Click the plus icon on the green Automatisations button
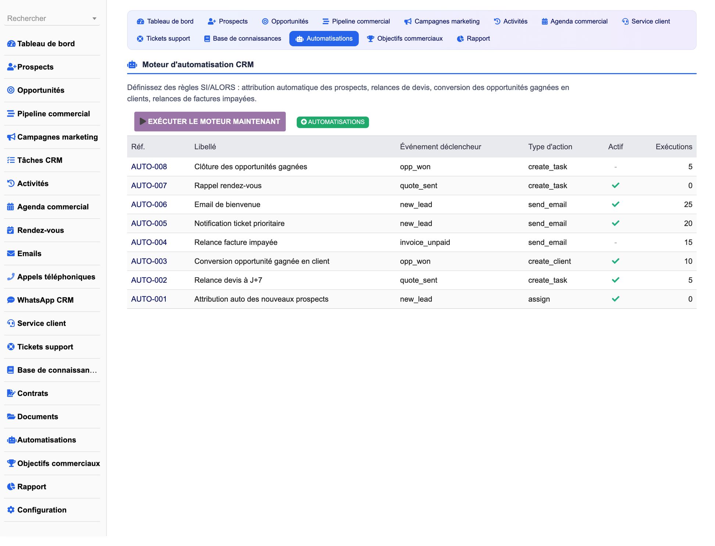This screenshot has width=715, height=546. point(304,122)
